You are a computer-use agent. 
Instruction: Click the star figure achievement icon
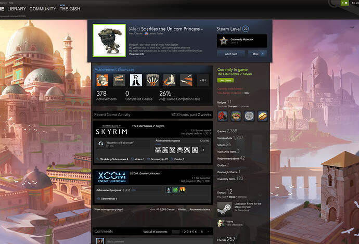point(136,80)
